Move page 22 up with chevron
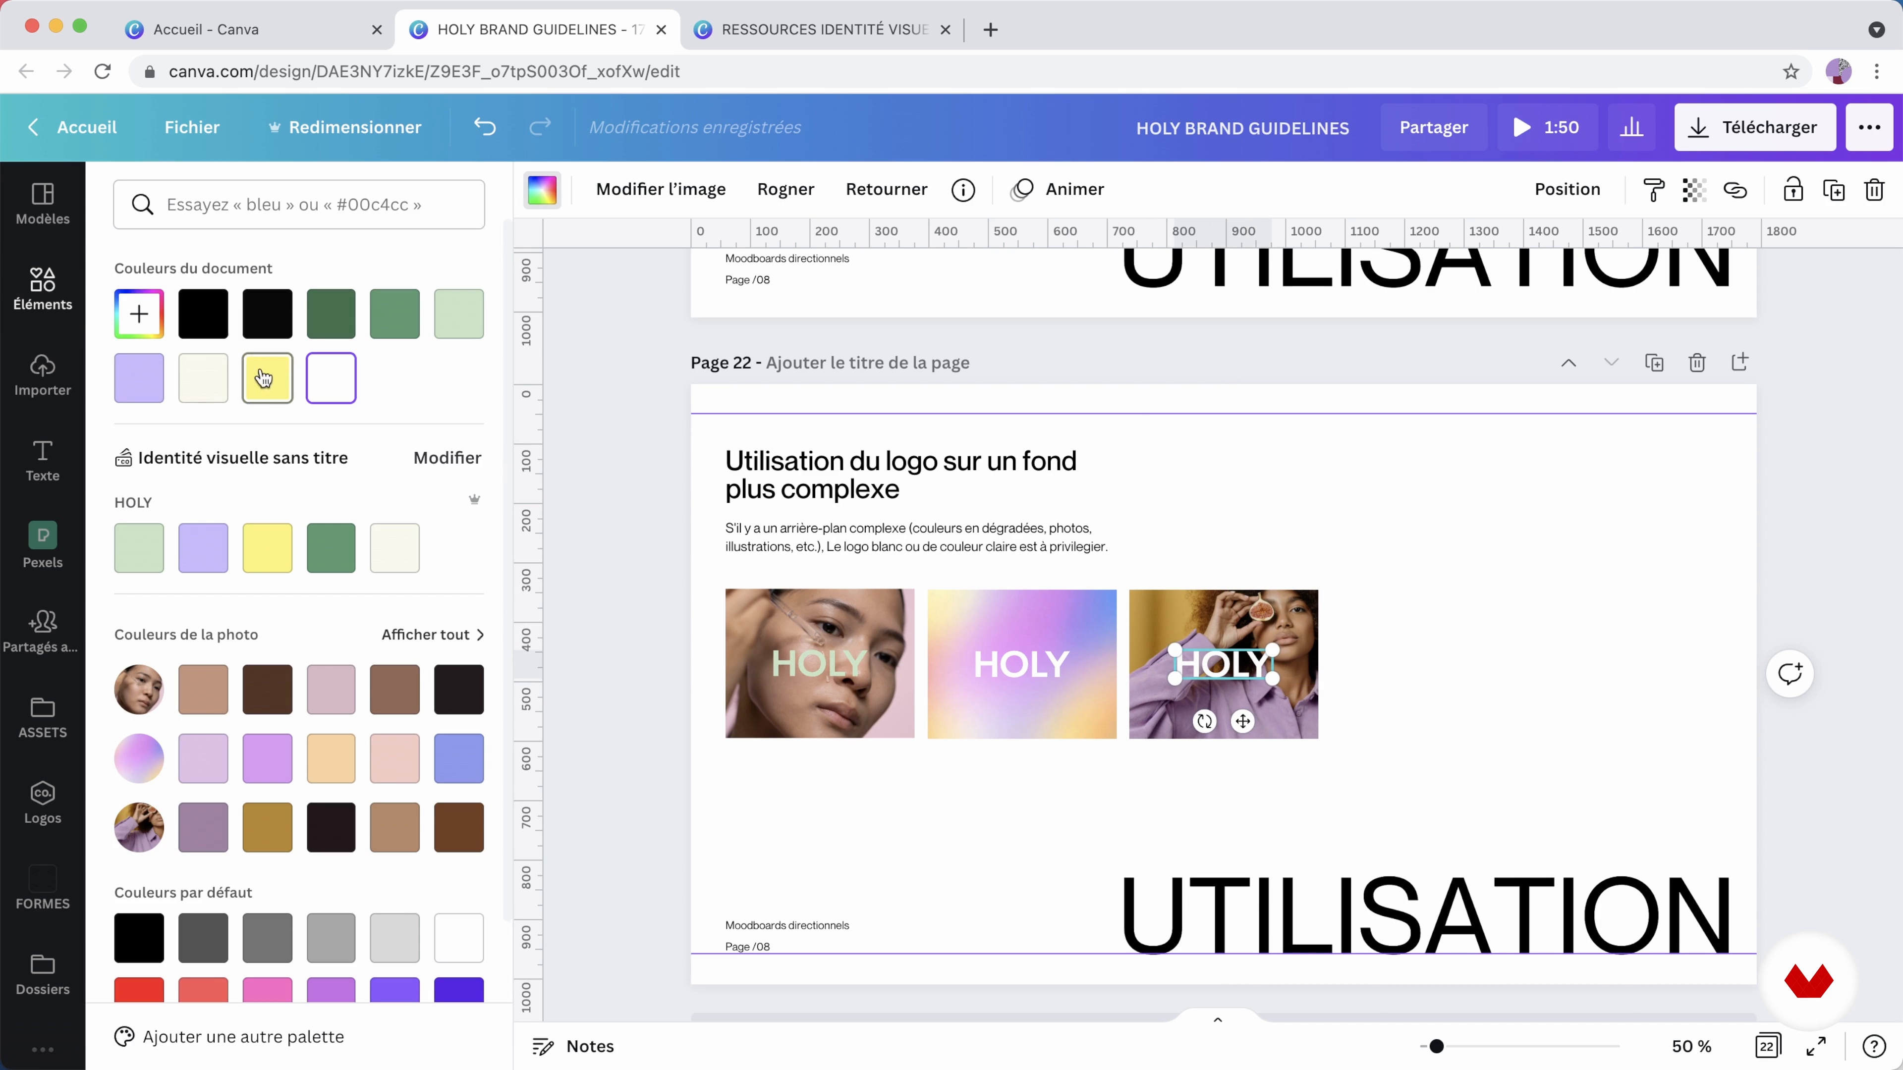The image size is (1903, 1070). click(x=1568, y=363)
